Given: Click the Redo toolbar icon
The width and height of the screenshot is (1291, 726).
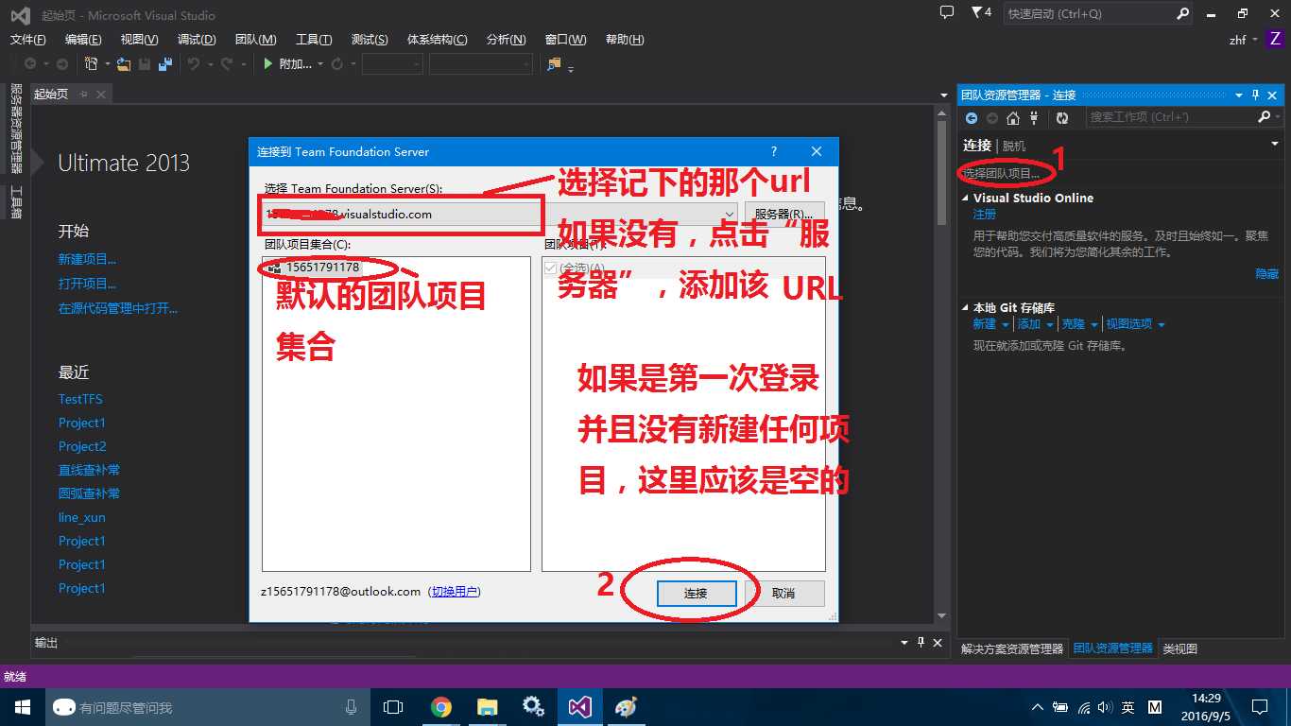Looking at the screenshot, I should pos(227,63).
